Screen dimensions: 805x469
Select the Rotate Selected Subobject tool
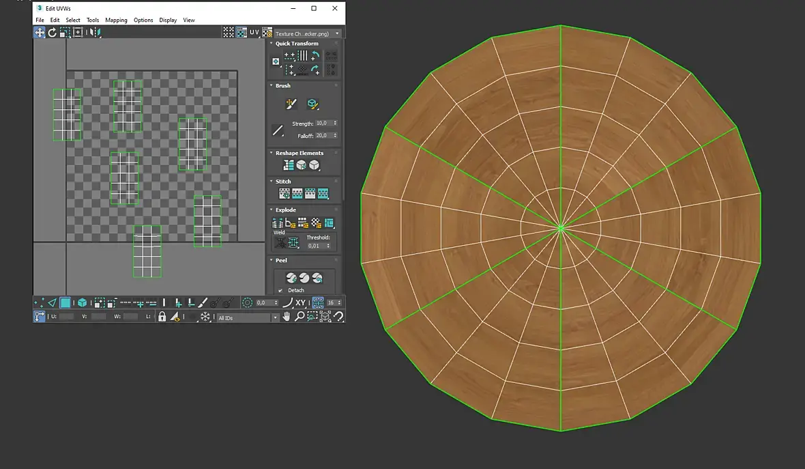[x=52, y=32]
